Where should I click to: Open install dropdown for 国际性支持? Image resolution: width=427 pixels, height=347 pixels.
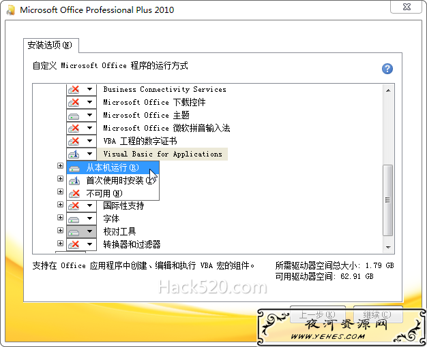point(89,205)
